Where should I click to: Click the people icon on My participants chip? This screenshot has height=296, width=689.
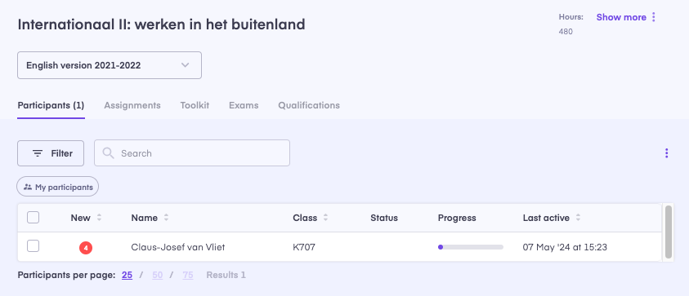pyautogui.click(x=28, y=187)
